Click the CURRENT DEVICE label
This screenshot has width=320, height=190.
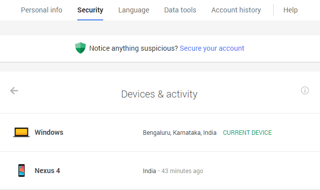pos(247,133)
